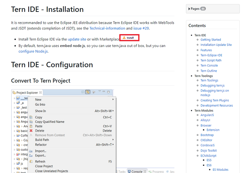This screenshot has width=245, height=173.
Task: Click the Collapse All icon in Project Explorer
Action: [83, 92]
